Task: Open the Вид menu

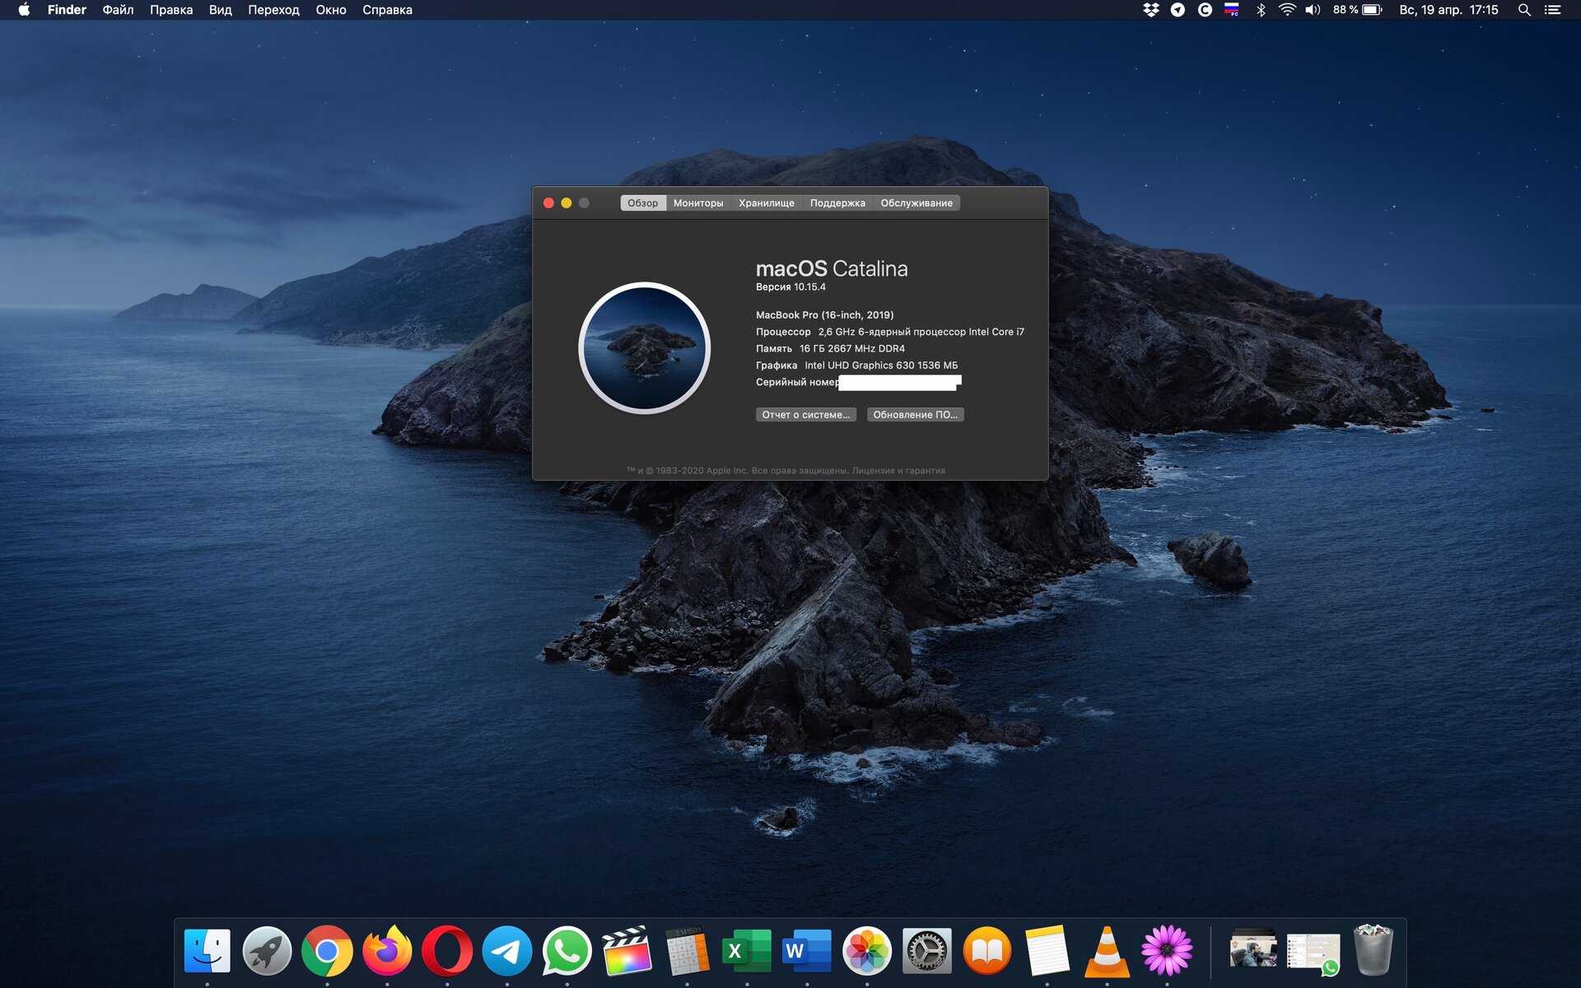Action: 220,10
